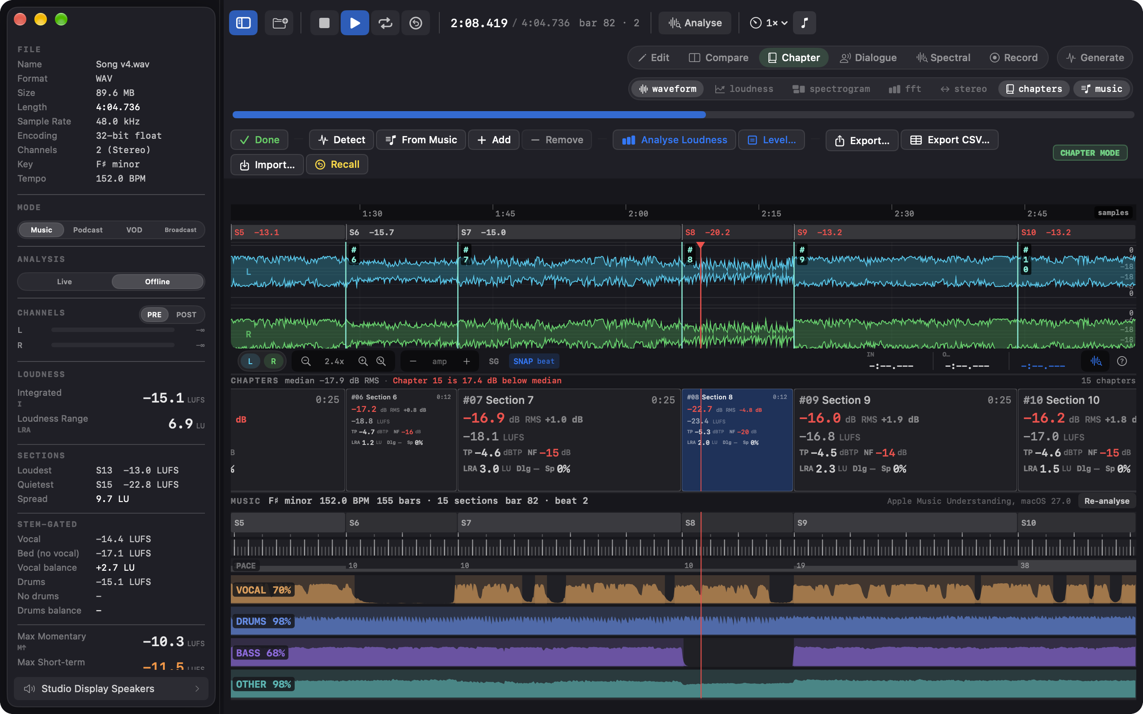Select the Chapter mode tab
Screen dimensions: 1143x714
[x=793, y=58]
